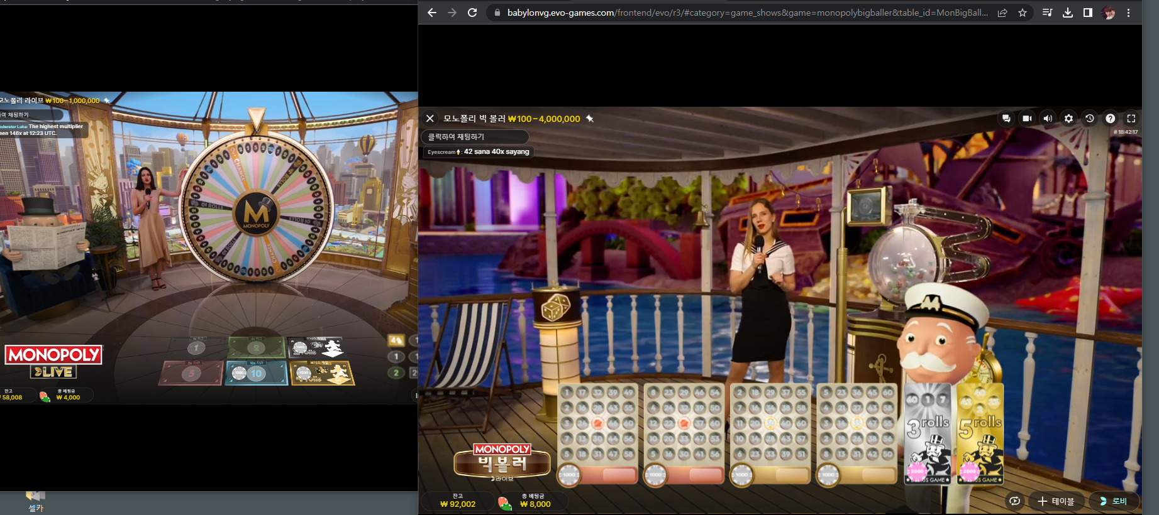Viewport: 1159px width, 515px height.
Task: Open the browser downloads icon
Action: click(1068, 13)
